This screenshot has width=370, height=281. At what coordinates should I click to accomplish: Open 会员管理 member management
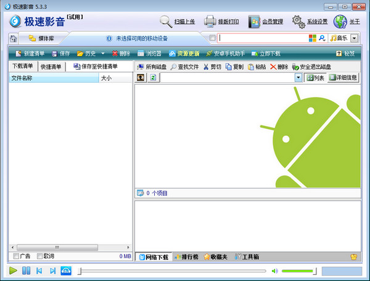(254, 22)
